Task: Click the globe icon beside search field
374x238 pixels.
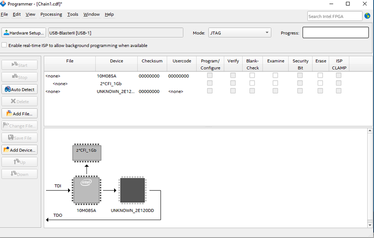Action: click(367, 16)
